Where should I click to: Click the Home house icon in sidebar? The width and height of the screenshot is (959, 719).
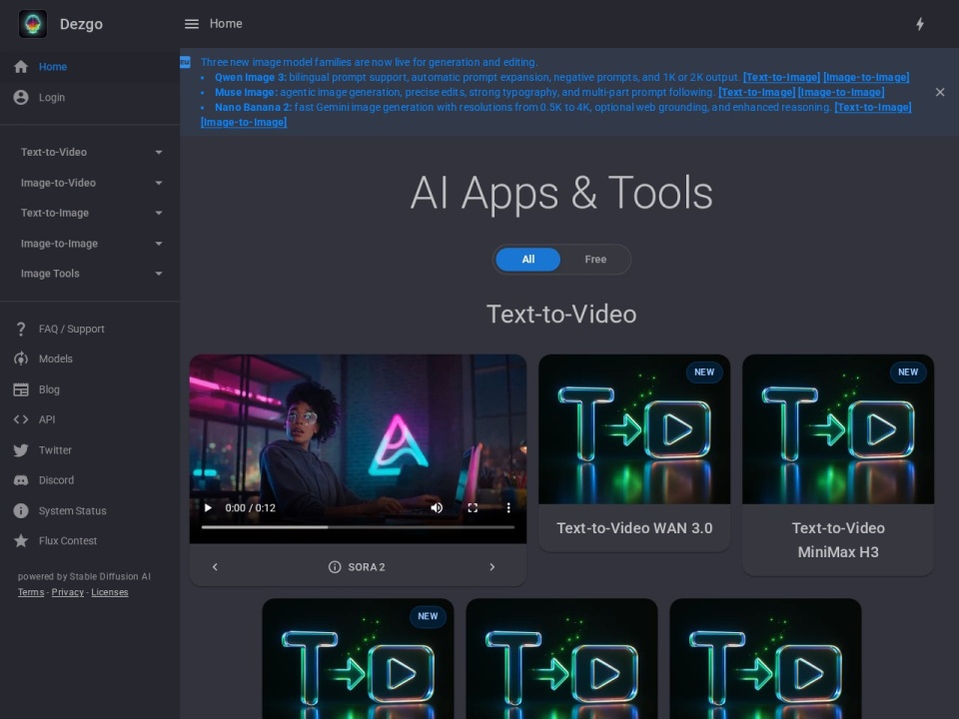pyautogui.click(x=21, y=67)
